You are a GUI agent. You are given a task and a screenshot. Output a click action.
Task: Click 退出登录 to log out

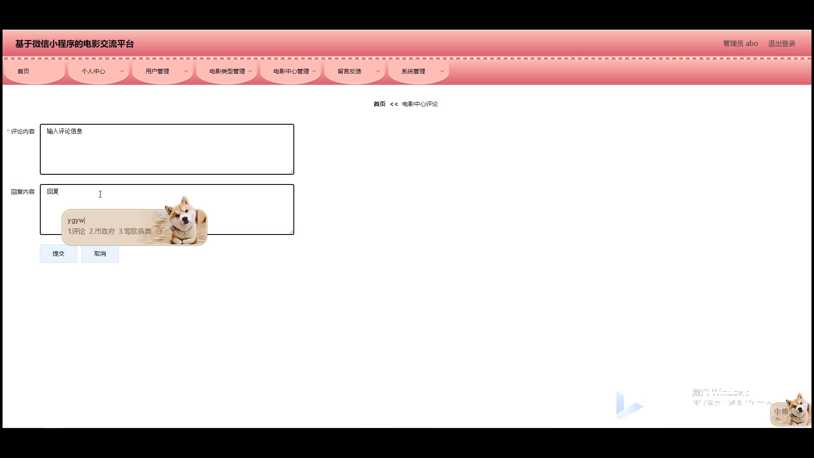781,44
